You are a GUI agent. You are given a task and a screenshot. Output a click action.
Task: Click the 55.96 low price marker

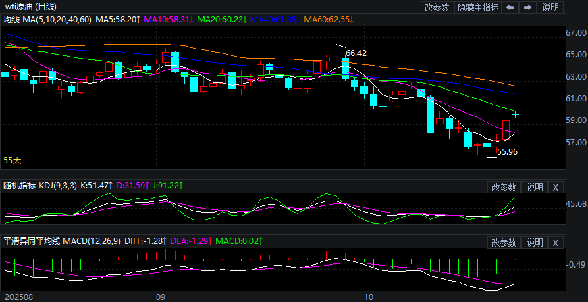pyautogui.click(x=507, y=152)
